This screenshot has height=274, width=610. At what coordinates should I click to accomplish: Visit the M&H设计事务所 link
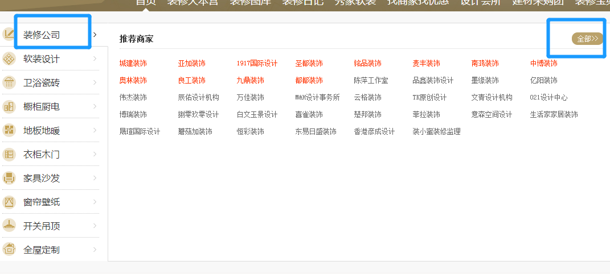(317, 97)
